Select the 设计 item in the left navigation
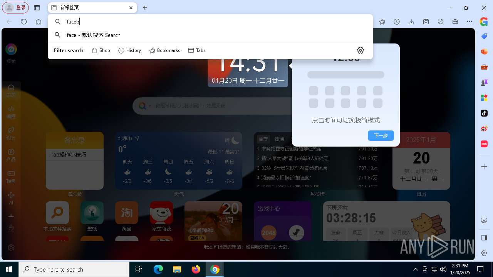The image size is (493, 277). coord(11,134)
